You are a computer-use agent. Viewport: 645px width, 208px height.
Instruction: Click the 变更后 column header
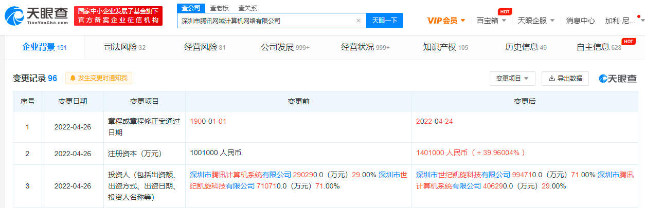coord(525,102)
